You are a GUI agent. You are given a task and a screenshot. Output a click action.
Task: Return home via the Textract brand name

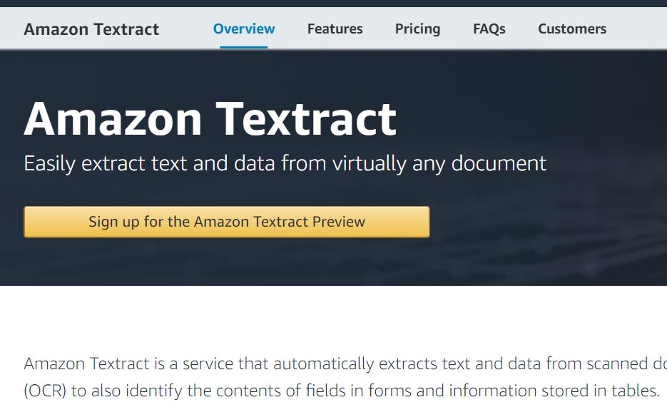(x=91, y=29)
